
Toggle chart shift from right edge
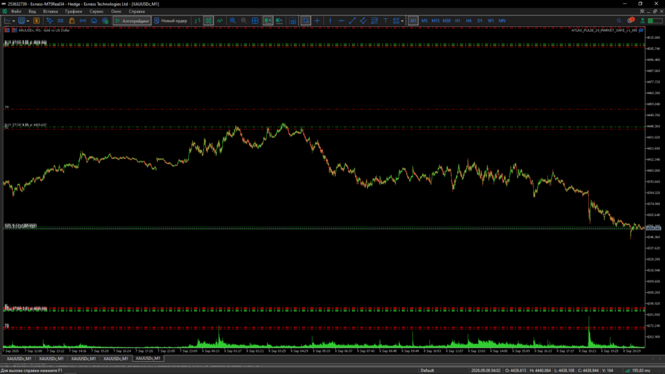[279, 21]
